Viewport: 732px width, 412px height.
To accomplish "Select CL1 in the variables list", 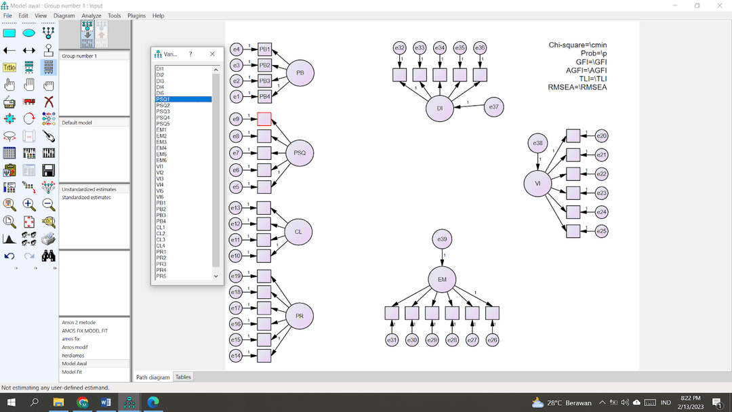I will coord(161,227).
